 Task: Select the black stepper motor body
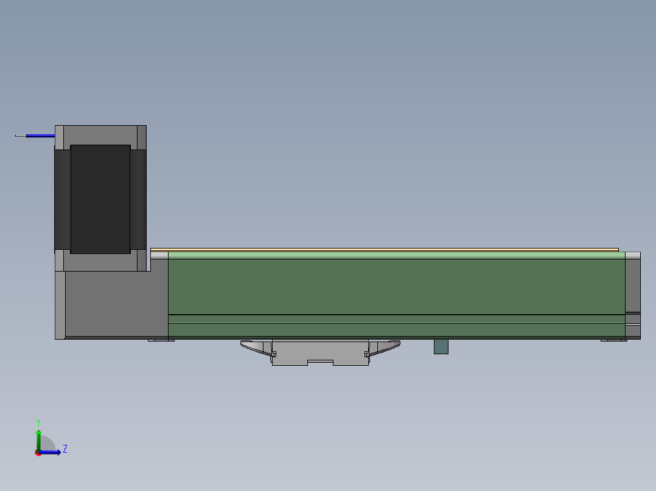pyautogui.click(x=100, y=201)
